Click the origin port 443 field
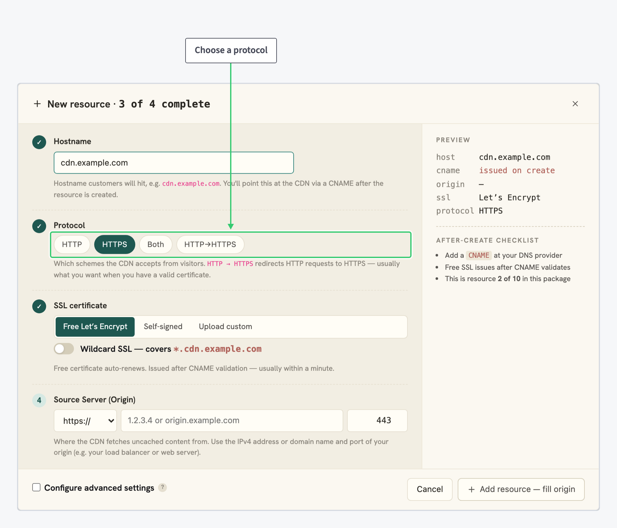617x528 pixels. [377, 421]
